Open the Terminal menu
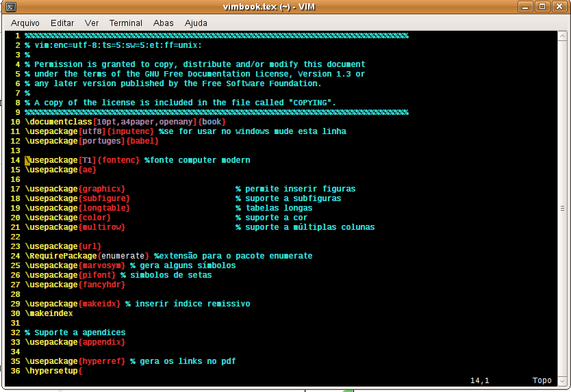 (126, 23)
